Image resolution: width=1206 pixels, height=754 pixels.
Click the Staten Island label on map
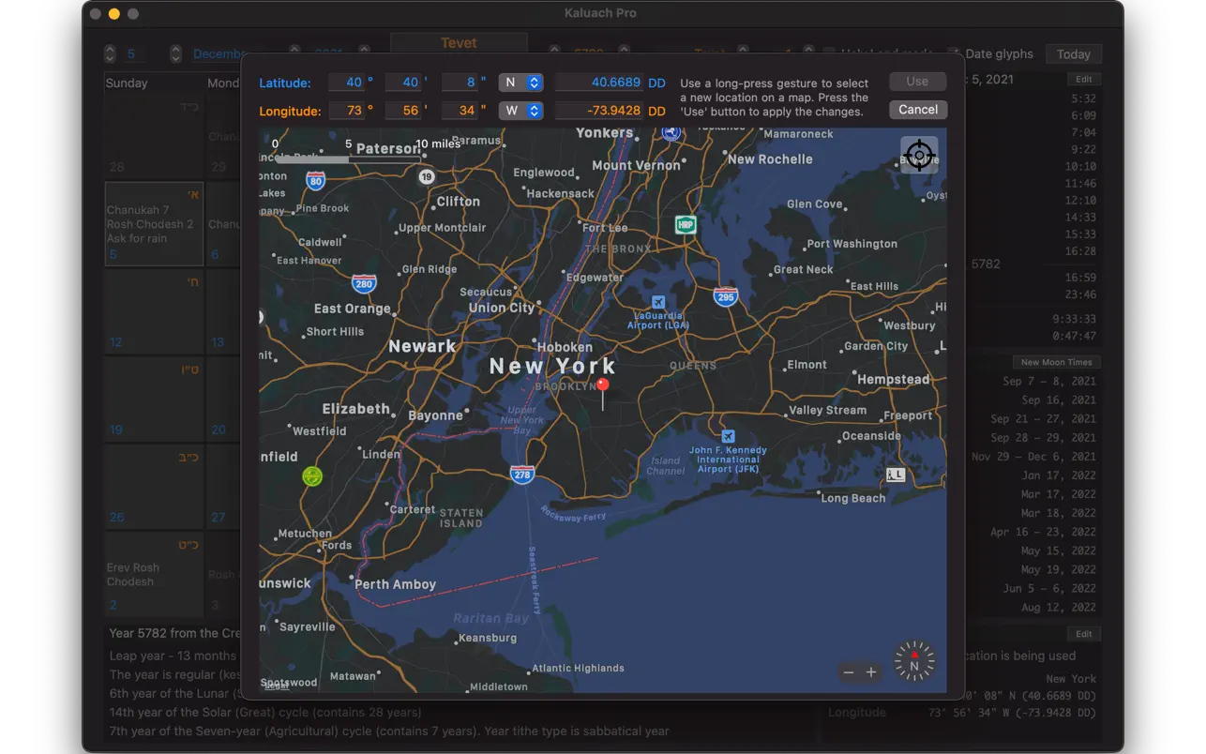point(461,518)
